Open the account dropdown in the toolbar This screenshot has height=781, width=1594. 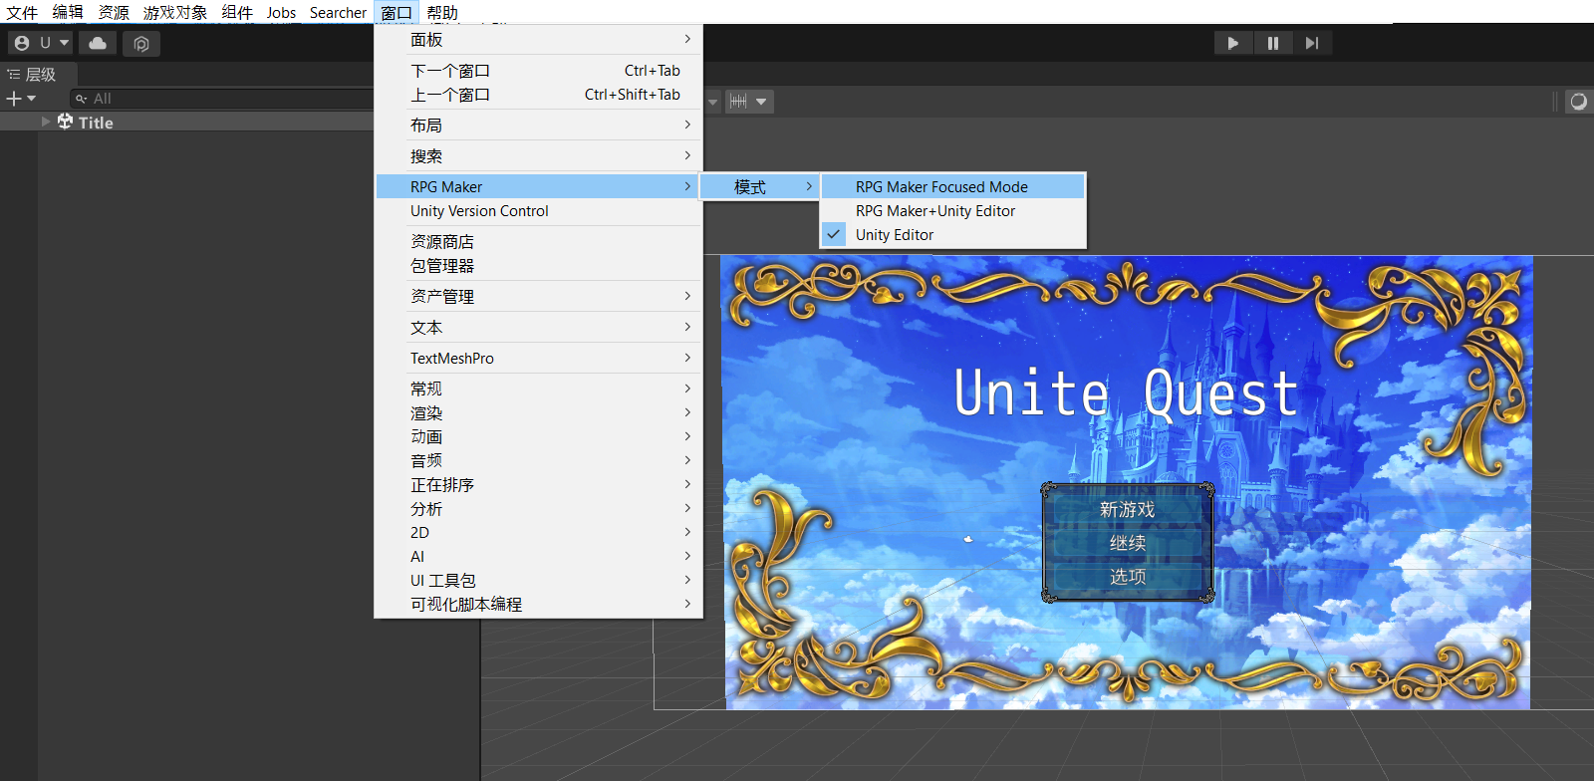pos(40,43)
